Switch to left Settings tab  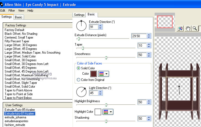click(x=7, y=17)
